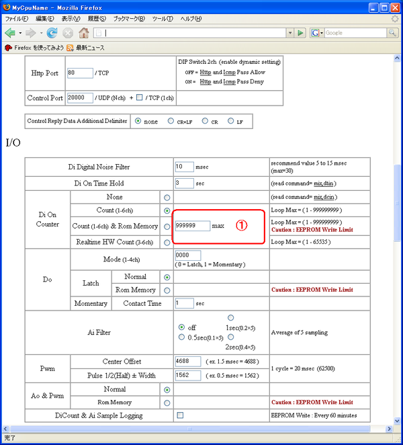Image resolution: width=403 pixels, height=445 pixels.
Task: Select the CR+LF delimiter radio button
Action: tap(171, 121)
